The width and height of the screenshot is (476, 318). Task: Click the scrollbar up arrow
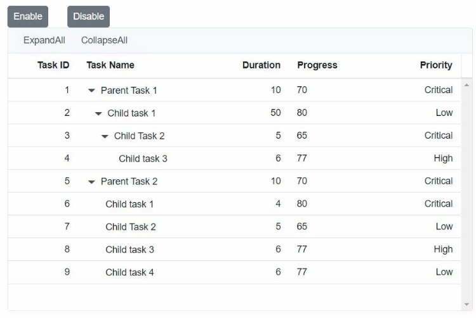pyautogui.click(x=466, y=86)
